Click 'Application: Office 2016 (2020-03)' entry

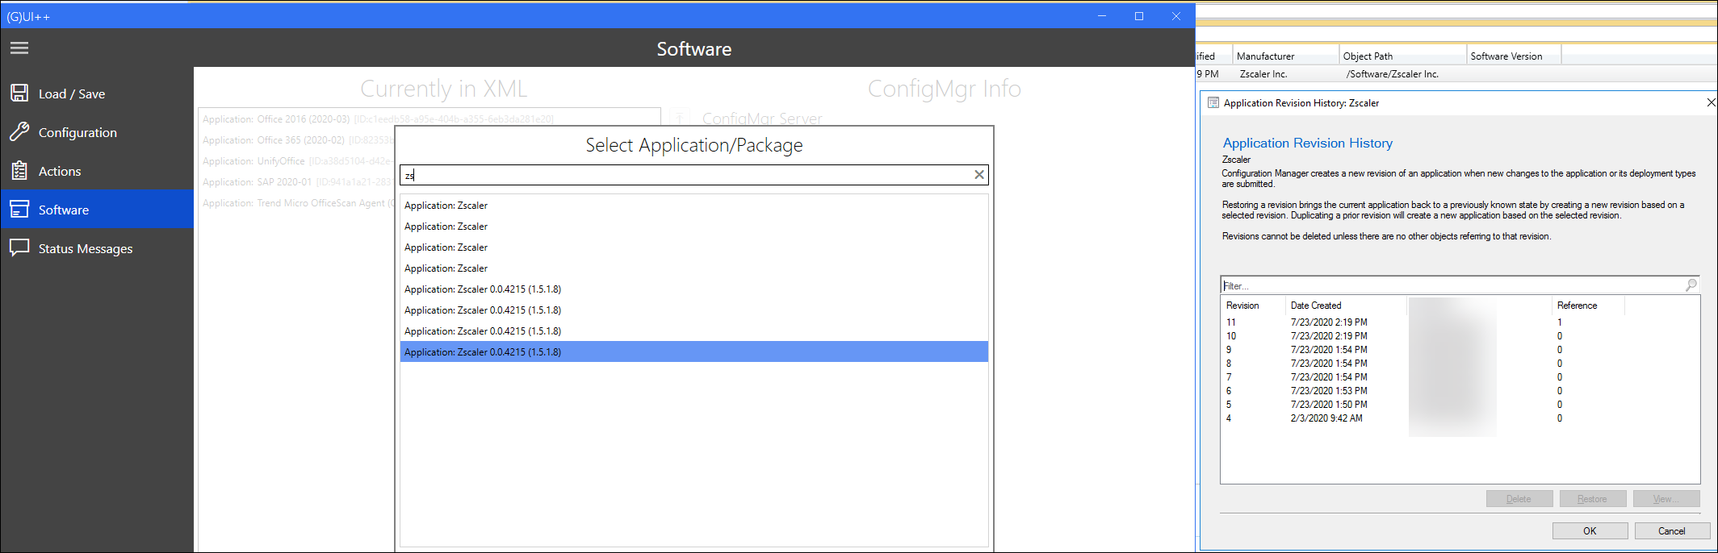tap(378, 119)
